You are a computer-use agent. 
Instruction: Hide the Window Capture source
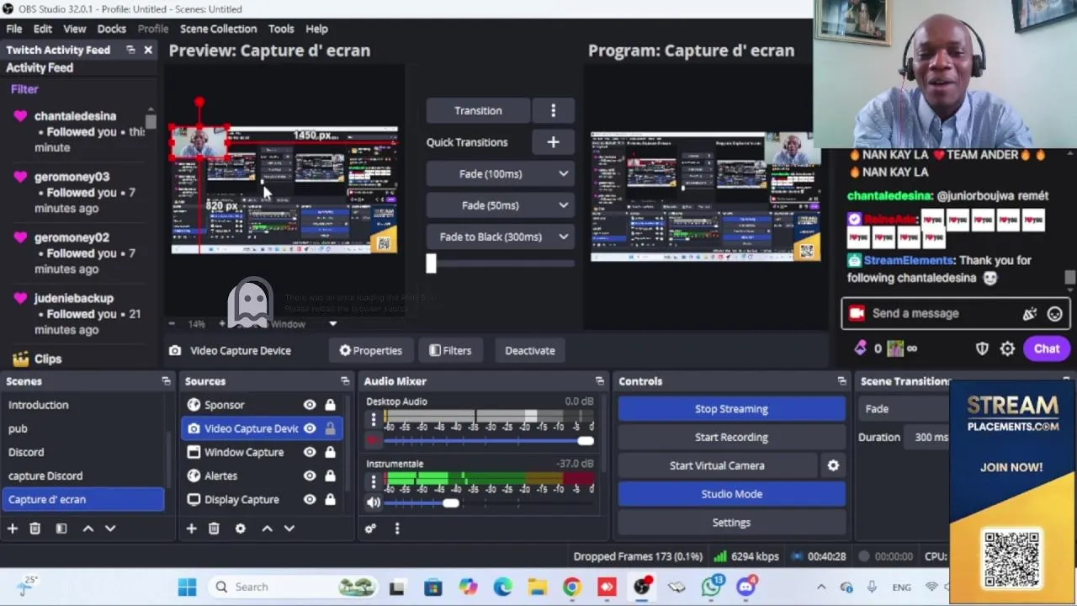pos(310,452)
